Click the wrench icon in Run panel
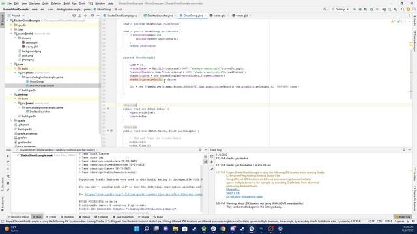The image size is (417, 234). coord(8,162)
